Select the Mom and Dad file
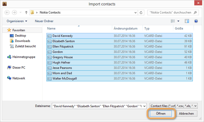Image resolution: width=204 pixels, height=122 pixels. point(120,73)
